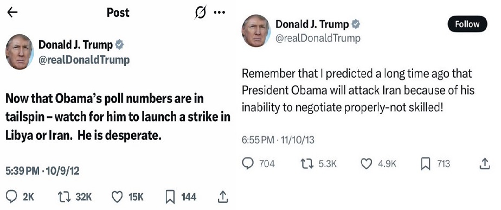The width and height of the screenshot is (501, 210).
Task: Go back using the left arrow icon
Action: point(12,13)
